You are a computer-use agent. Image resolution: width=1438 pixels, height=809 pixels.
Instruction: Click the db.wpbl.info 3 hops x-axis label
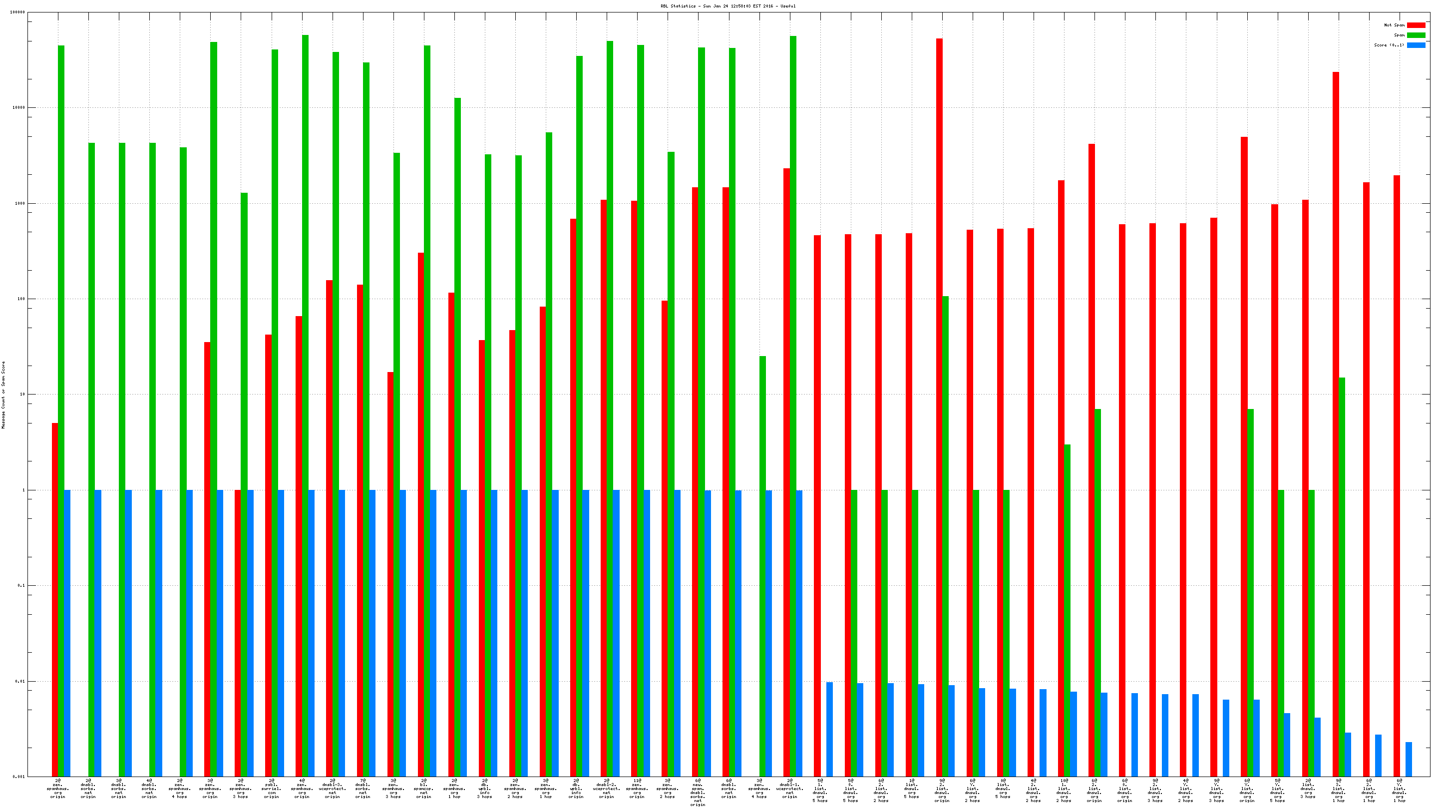(484, 789)
